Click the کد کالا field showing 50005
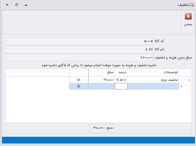Screen dimensions: 196x146 (79, 41)
